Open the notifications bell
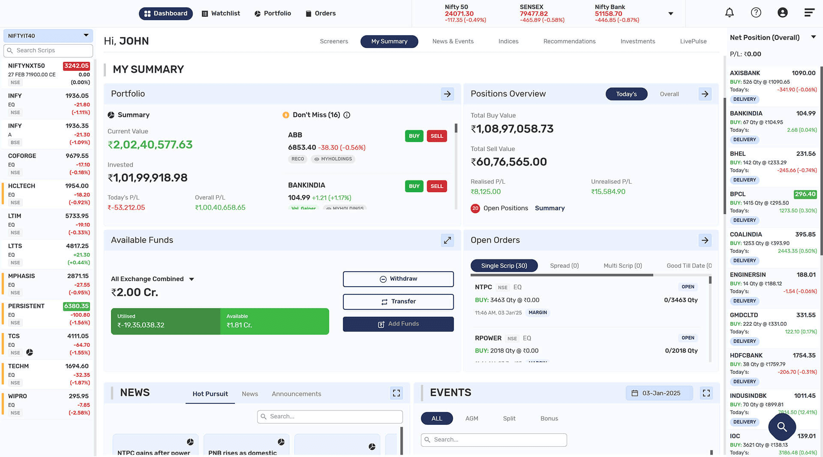The height and width of the screenshot is (457, 823). tap(729, 13)
